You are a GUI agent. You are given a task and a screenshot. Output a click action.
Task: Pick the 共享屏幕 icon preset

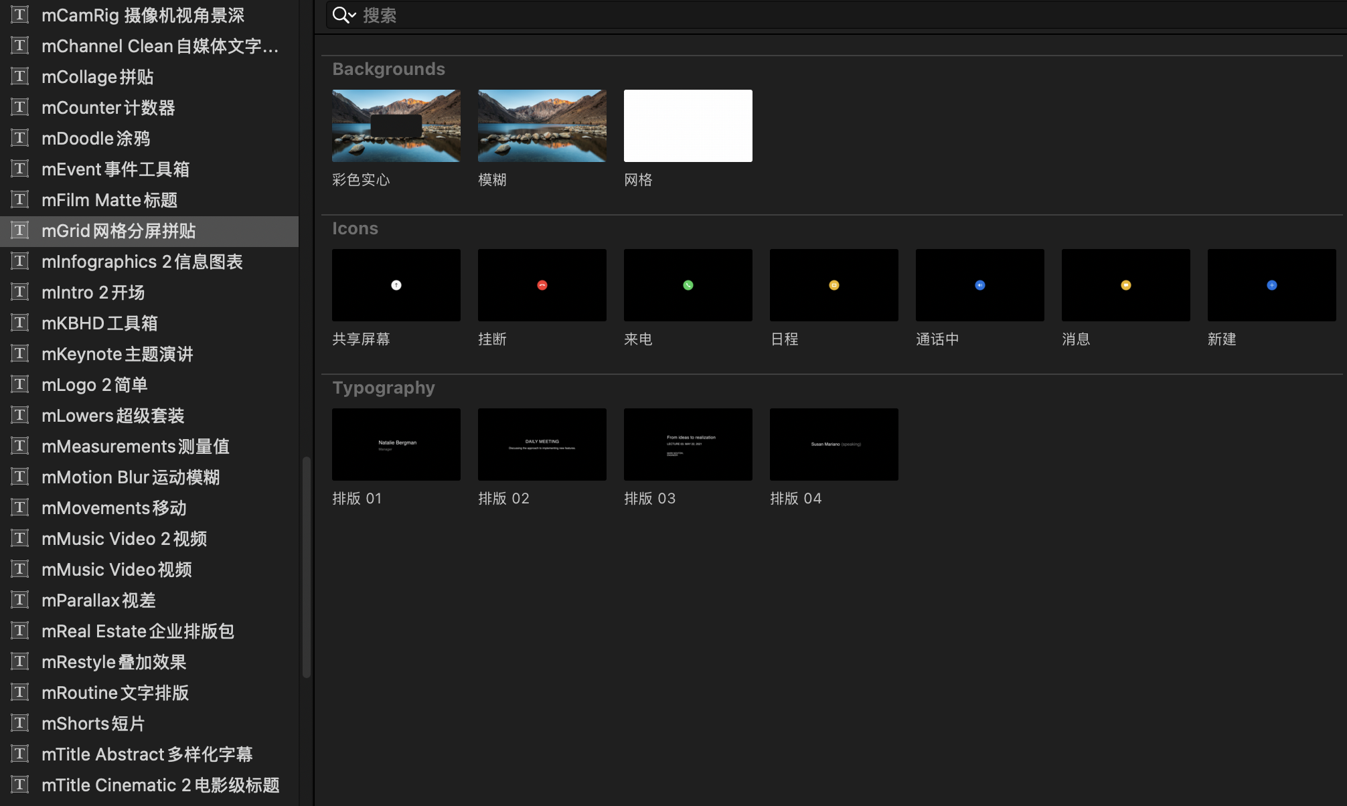pos(396,285)
